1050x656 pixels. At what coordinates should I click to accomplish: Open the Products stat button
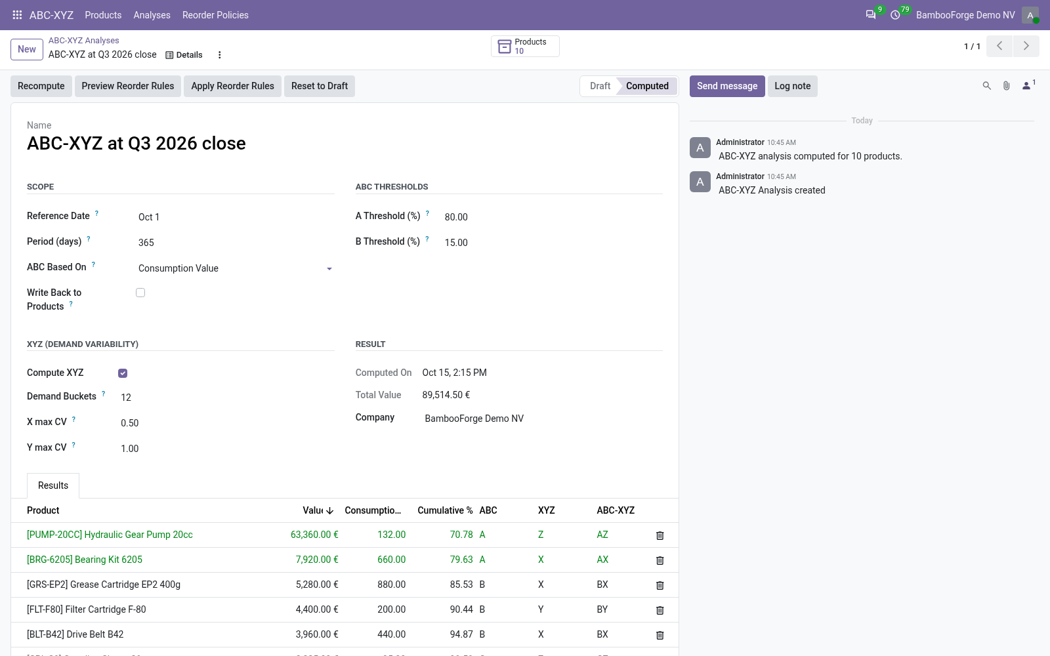click(x=525, y=46)
